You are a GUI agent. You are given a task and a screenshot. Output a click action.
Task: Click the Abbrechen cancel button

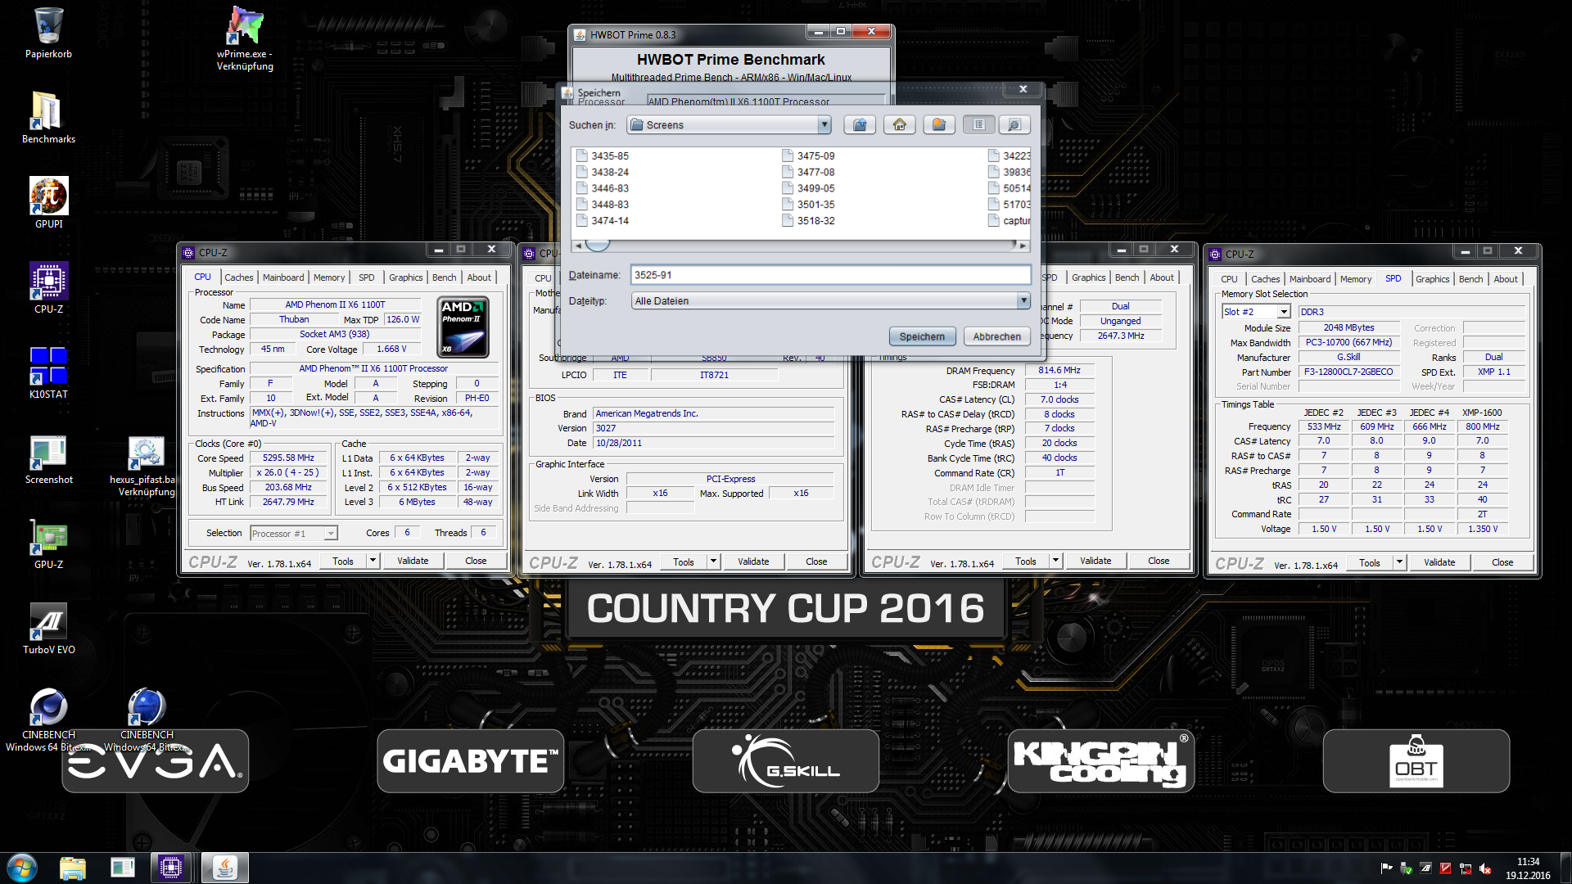pyautogui.click(x=997, y=336)
